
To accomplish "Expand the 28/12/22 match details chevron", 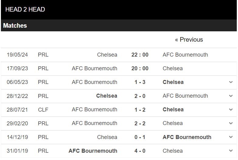I will pos(231,96).
